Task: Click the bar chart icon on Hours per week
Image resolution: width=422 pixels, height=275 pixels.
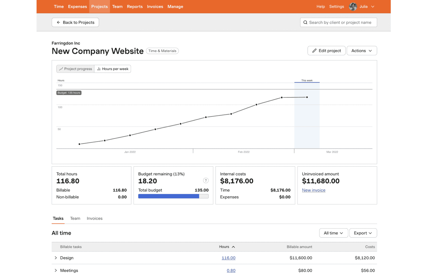Action: coord(98,69)
